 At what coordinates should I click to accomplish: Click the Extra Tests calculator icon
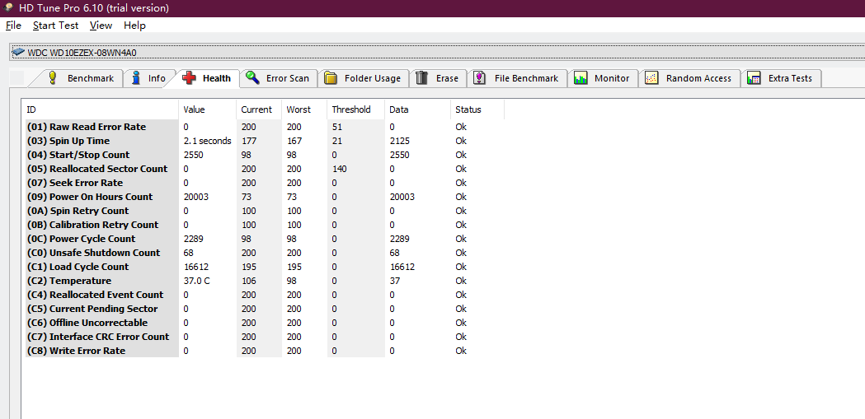tap(754, 78)
